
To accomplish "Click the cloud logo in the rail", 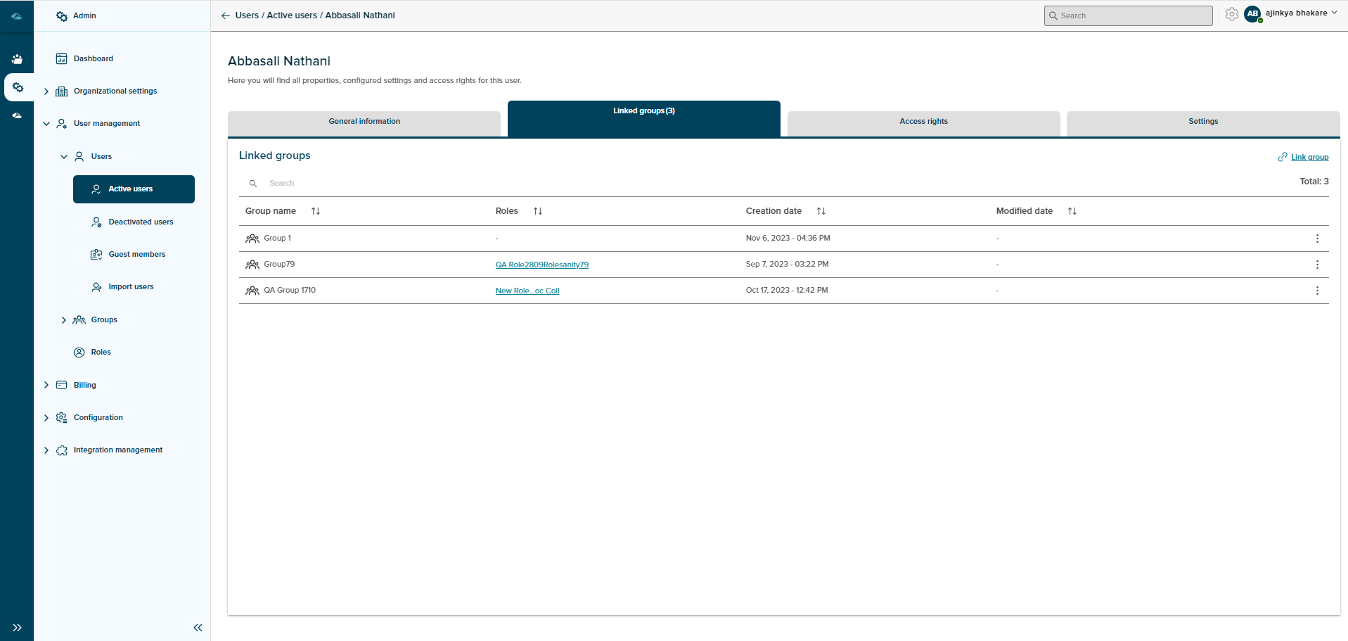I will pos(17,15).
